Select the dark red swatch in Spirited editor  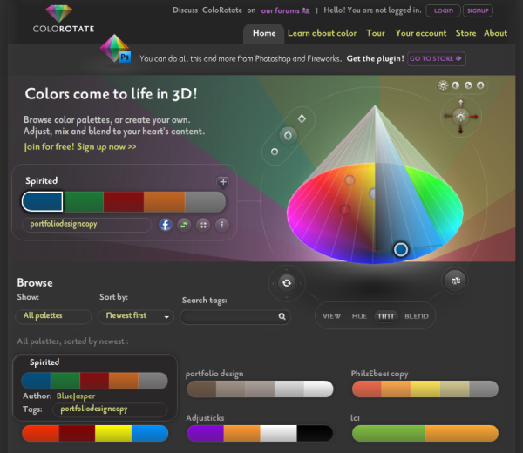click(x=124, y=201)
